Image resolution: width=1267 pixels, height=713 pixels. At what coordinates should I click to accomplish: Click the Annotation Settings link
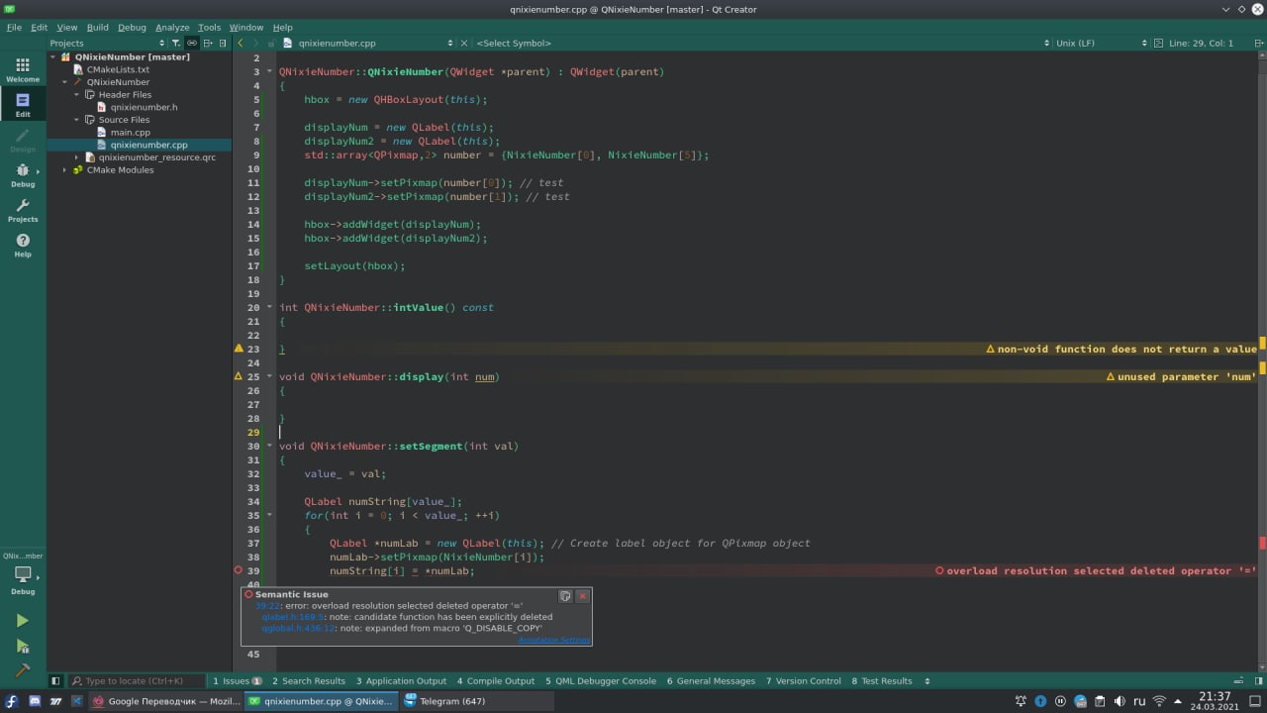553,640
